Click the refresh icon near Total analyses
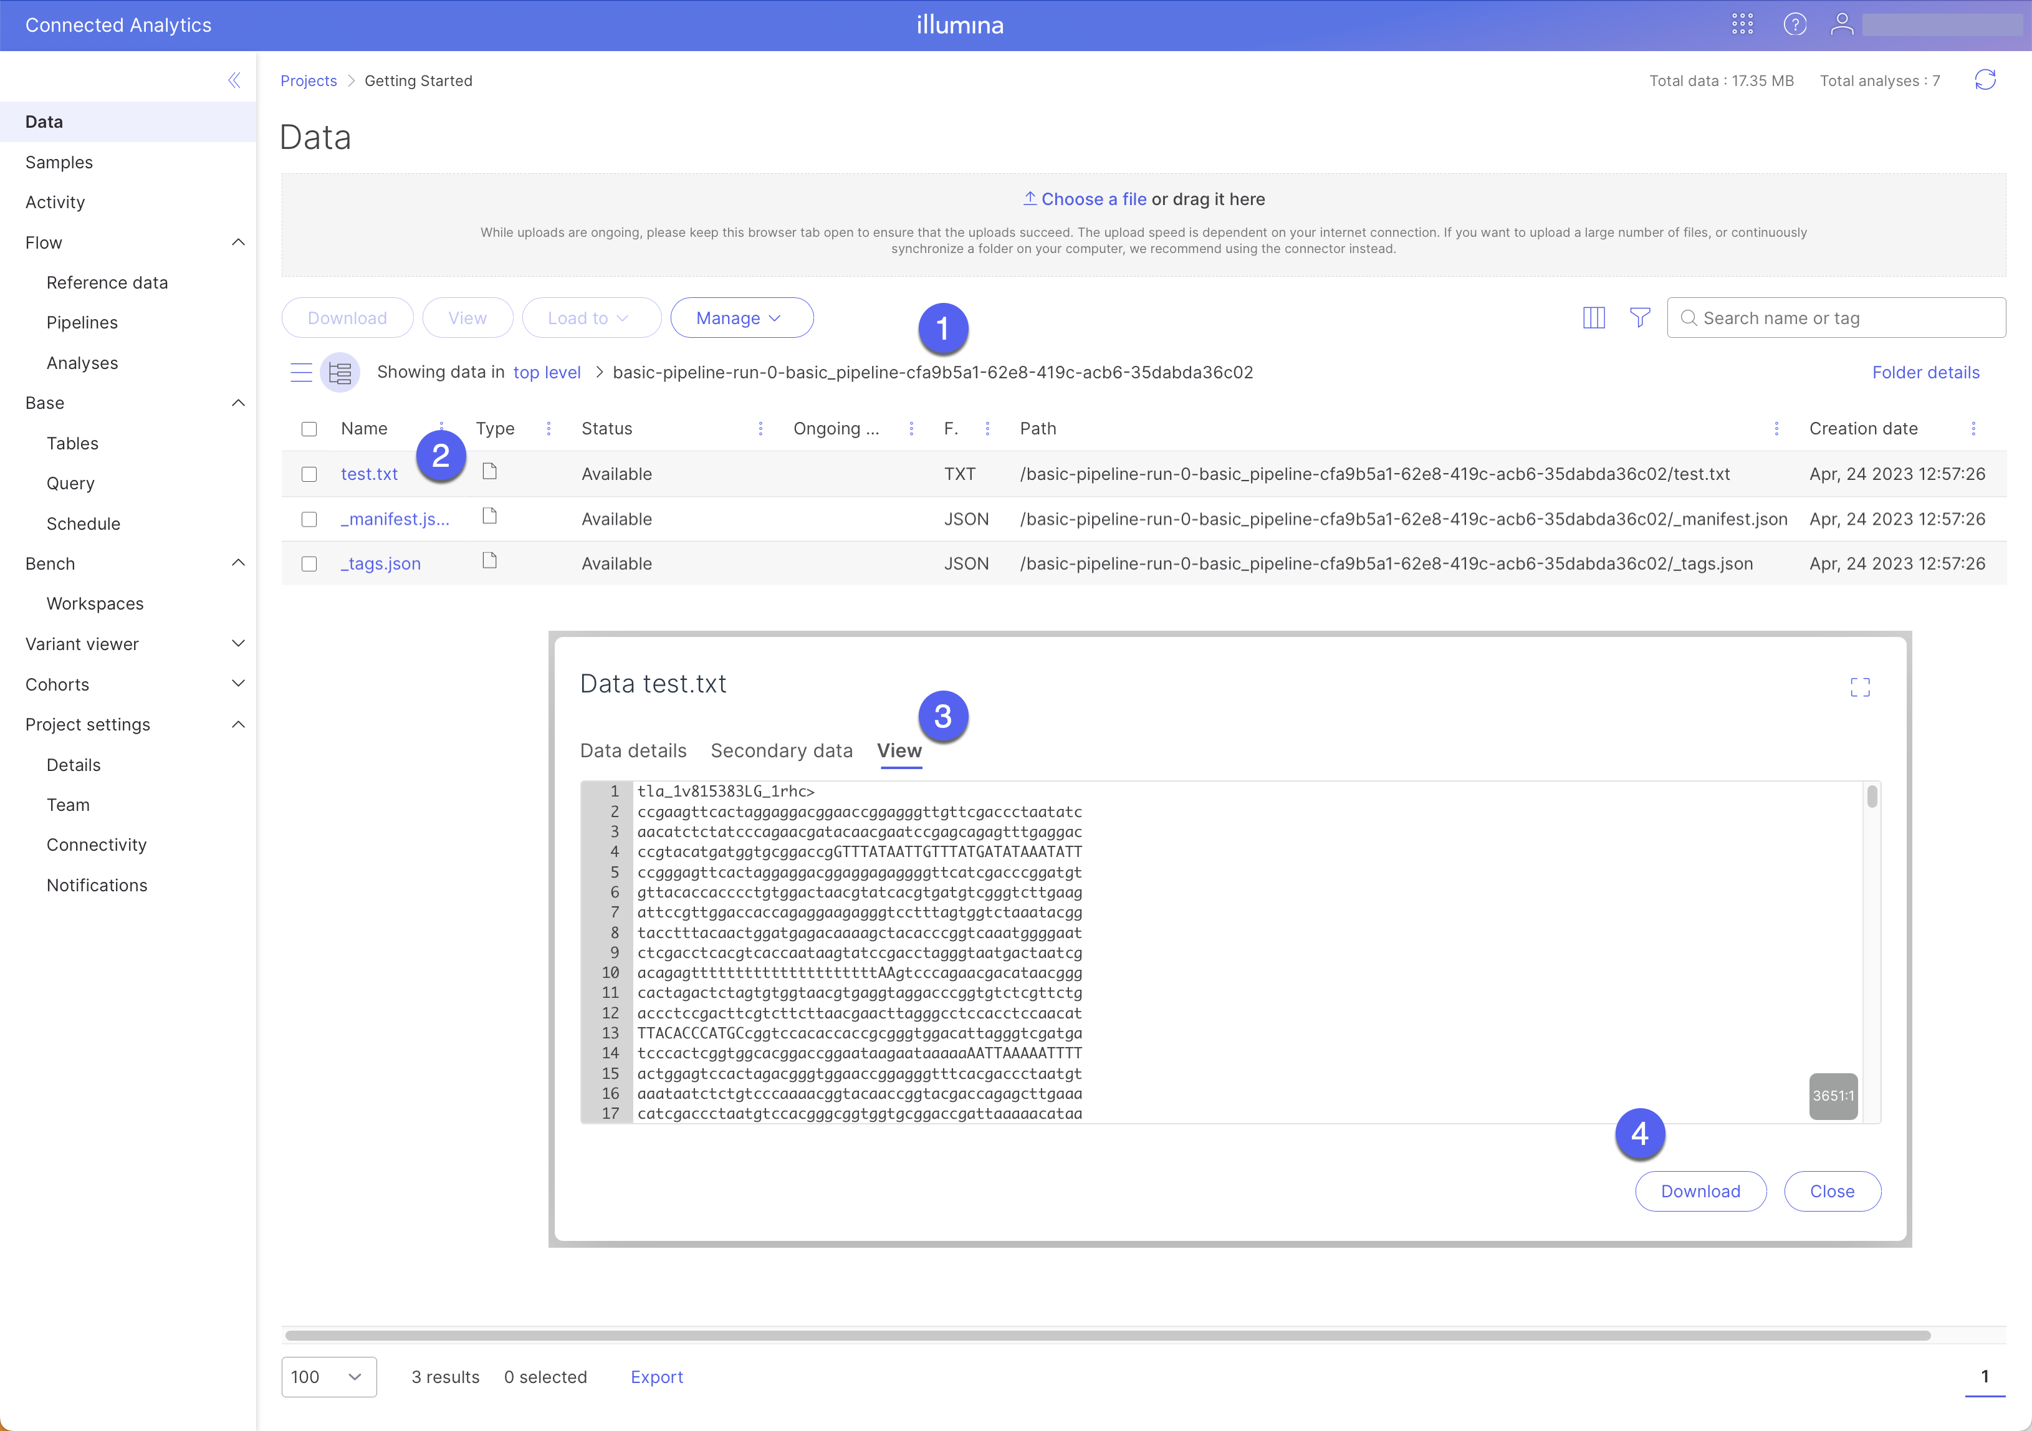This screenshot has width=2032, height=1431. pos(1985,80)
